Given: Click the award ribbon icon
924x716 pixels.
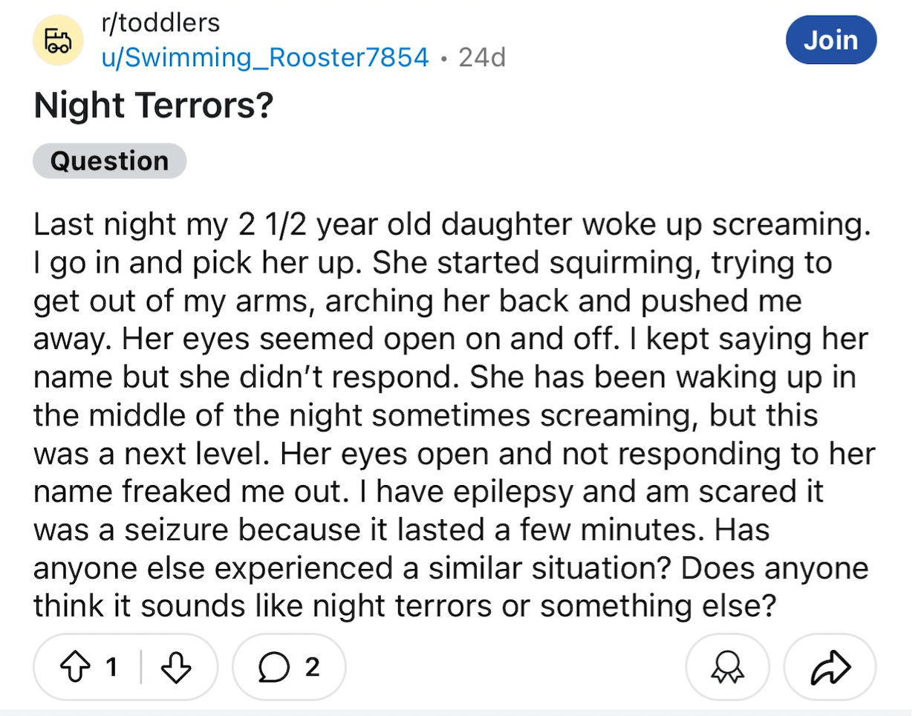Looking at the screenshot, I should click(727, 667).
